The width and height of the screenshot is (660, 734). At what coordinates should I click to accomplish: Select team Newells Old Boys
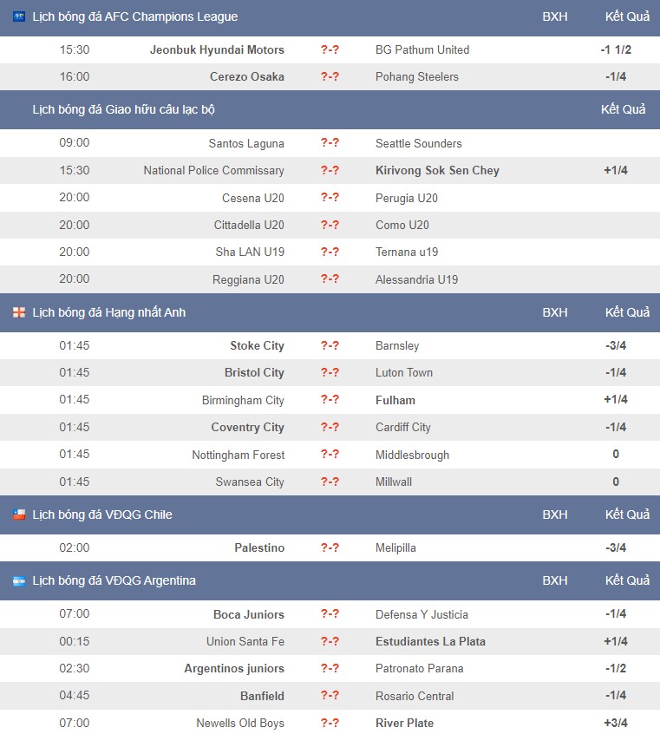pos(240,724)
